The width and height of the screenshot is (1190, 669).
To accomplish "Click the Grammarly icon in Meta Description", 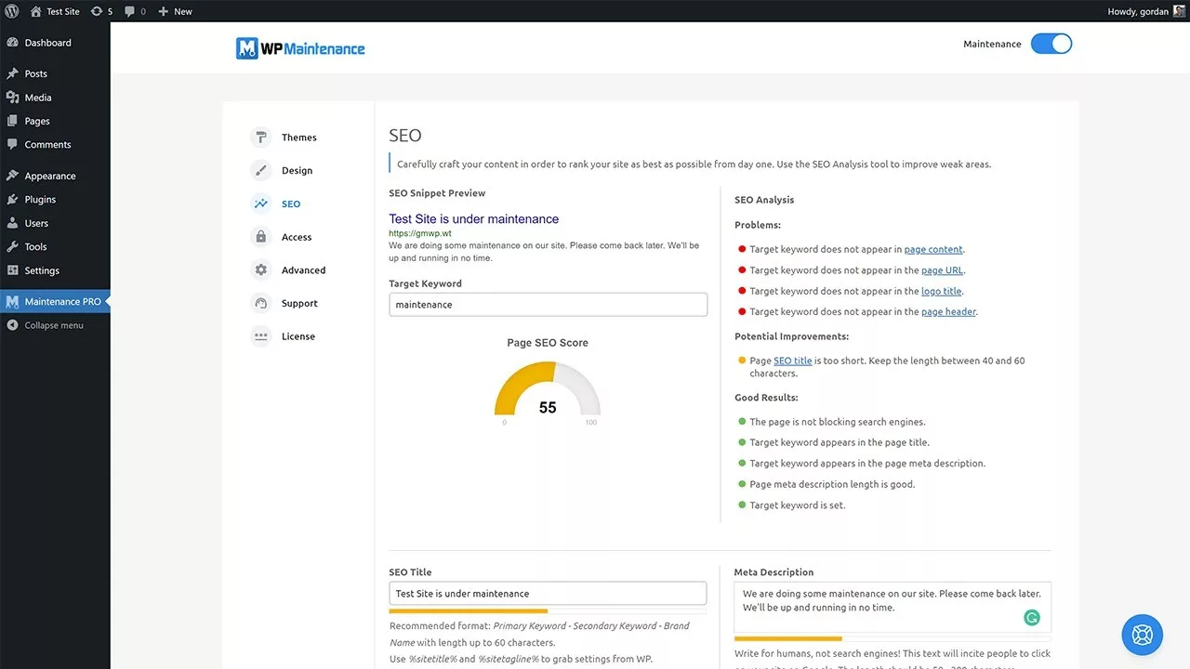I will (1031, 618).
